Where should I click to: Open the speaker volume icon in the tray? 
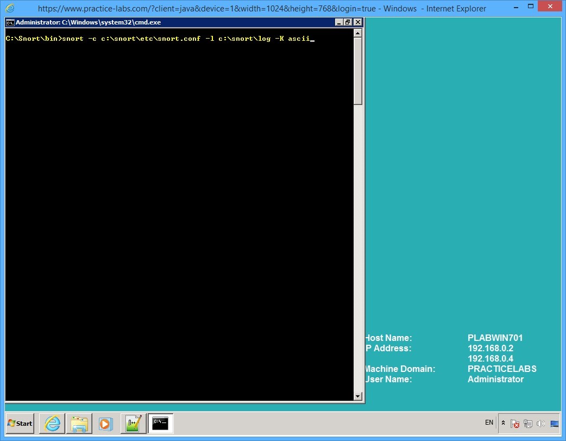click(x=541, y=423)
